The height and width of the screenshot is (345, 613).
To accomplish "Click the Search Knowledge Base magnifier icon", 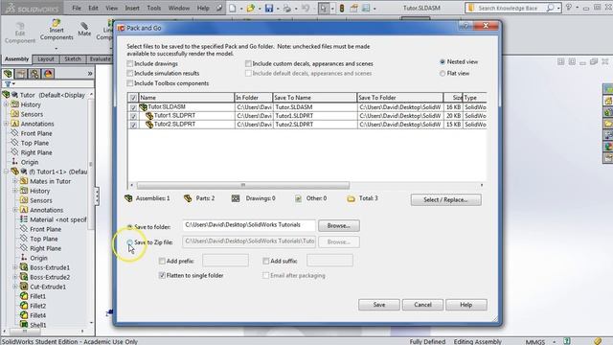I will pyautogui.click(x=550, y=8).
